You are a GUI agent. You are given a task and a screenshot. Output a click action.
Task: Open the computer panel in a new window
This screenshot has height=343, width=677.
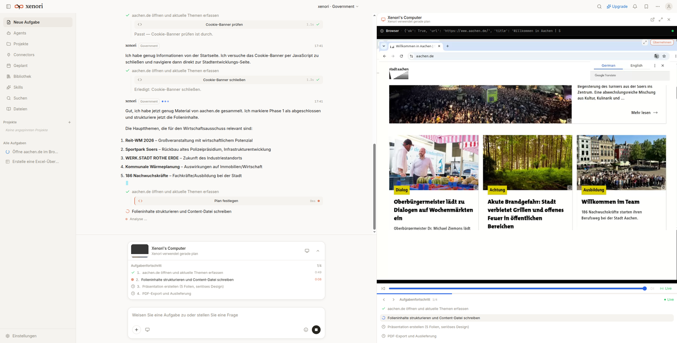click(x=652, y=19)
